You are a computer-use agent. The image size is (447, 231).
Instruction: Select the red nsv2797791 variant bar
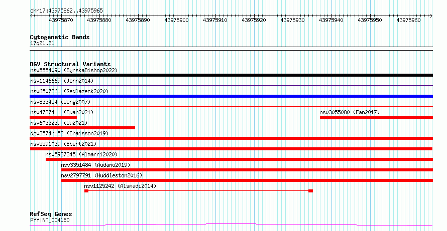tap(247, 180)
